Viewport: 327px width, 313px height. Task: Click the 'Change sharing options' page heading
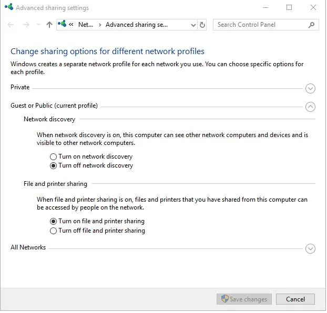pos(107,51)
